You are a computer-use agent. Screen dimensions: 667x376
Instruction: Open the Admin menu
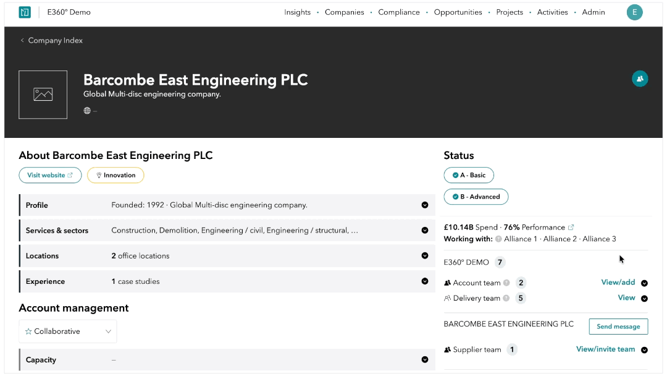click(593, 12)
